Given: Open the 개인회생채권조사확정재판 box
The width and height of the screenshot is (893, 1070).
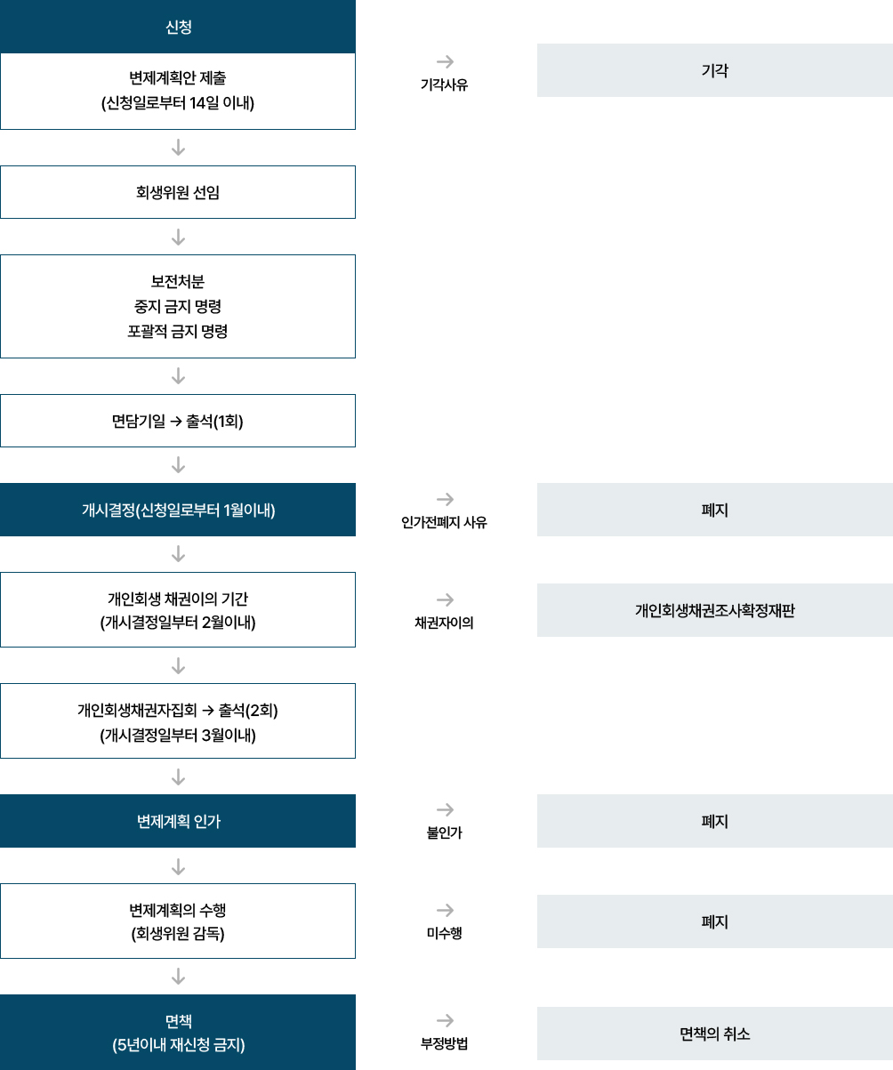Looking at the screenshot, I should coord(714,610).
